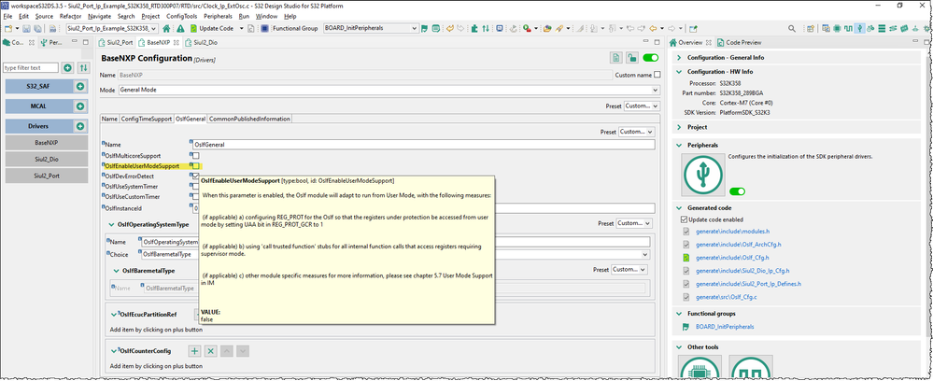Remove OsIfCounterConfig item with X button
Image resolution: width=933 pixels, height=381 pixels.
coord(210,351)
